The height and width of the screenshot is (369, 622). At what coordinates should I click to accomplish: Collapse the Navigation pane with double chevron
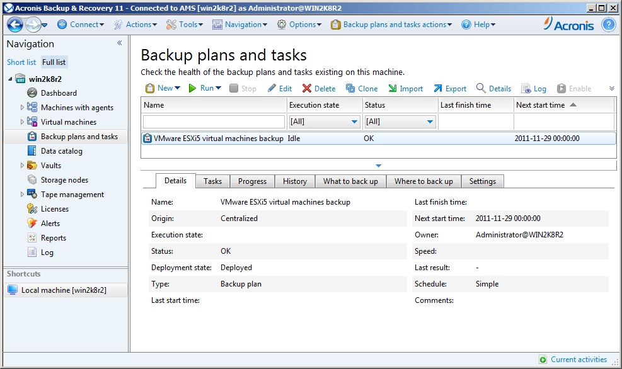pos(119,43)
